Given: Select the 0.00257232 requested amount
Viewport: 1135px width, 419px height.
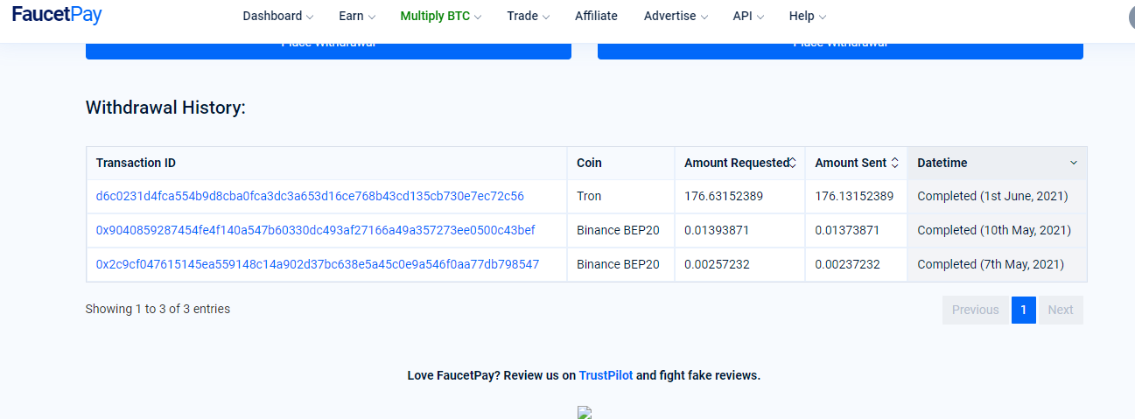Looking at the screenshot, I should click(x=717, y=264).
